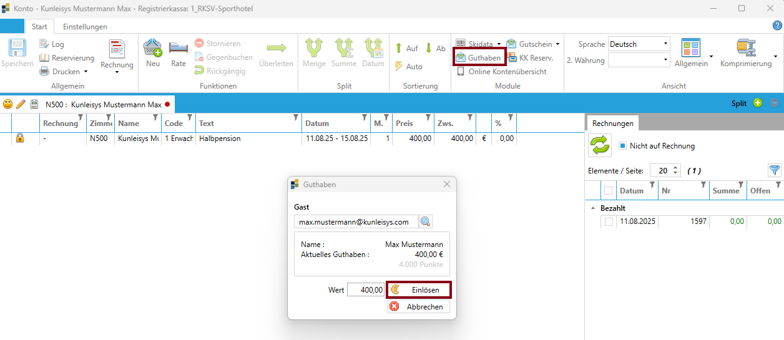This screenshot has height=340, width=784.
Task: Switch to the Einstellungen ribbon tab
Action: [85, 27]
